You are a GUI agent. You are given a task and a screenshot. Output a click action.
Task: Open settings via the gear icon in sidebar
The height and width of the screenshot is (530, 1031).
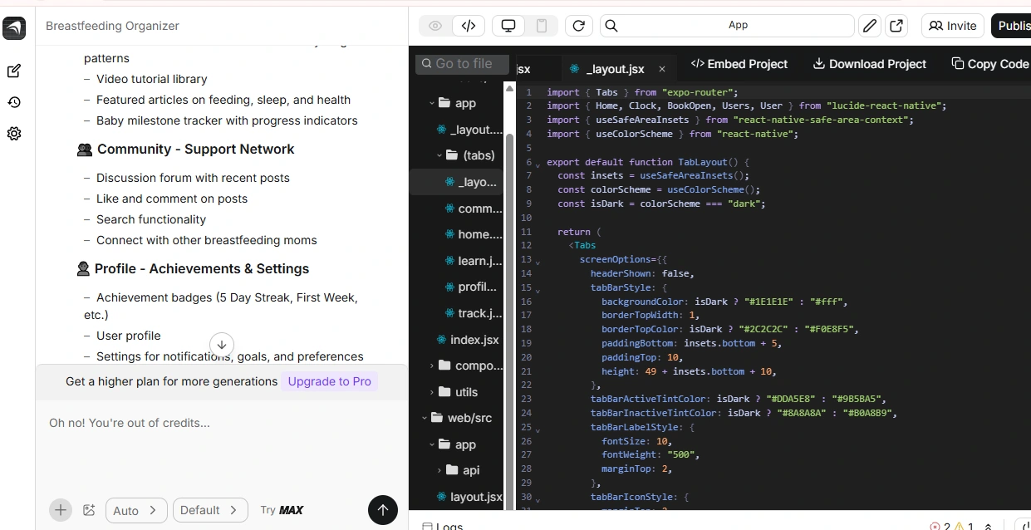pos(14,134)
